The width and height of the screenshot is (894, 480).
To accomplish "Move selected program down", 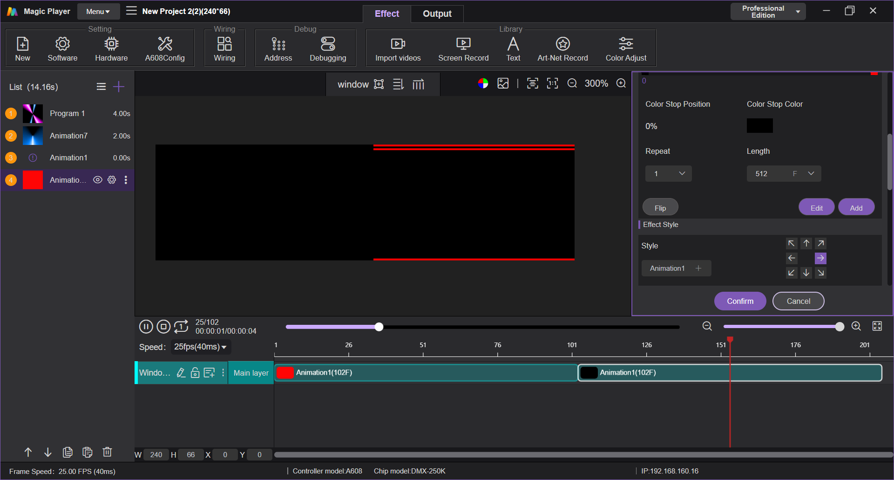I will pos(47,452).
